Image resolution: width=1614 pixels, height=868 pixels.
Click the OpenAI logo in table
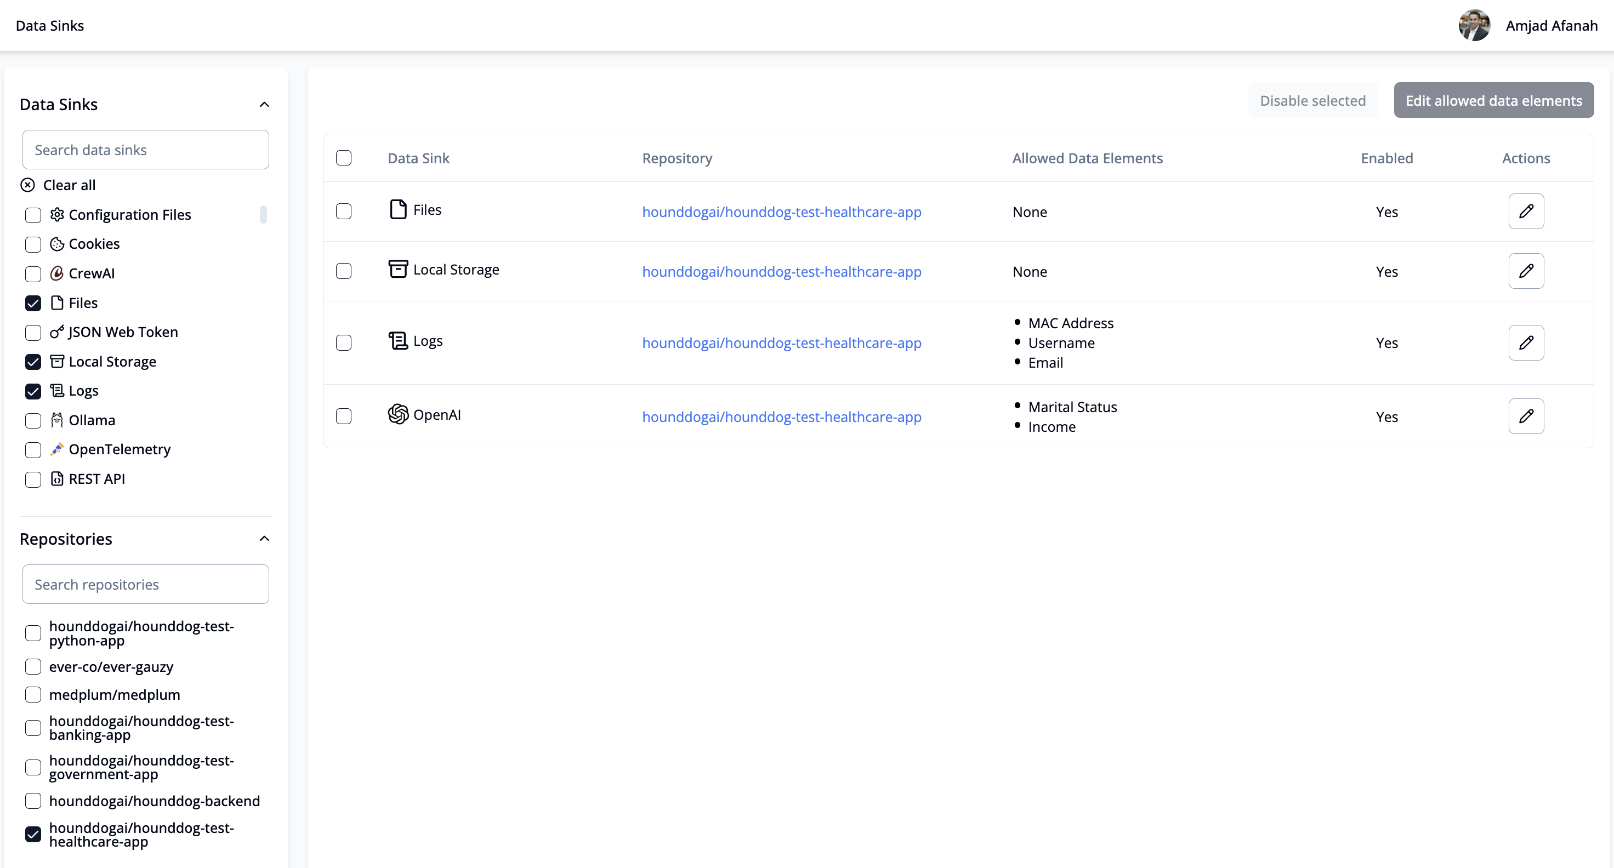[398, 414]
